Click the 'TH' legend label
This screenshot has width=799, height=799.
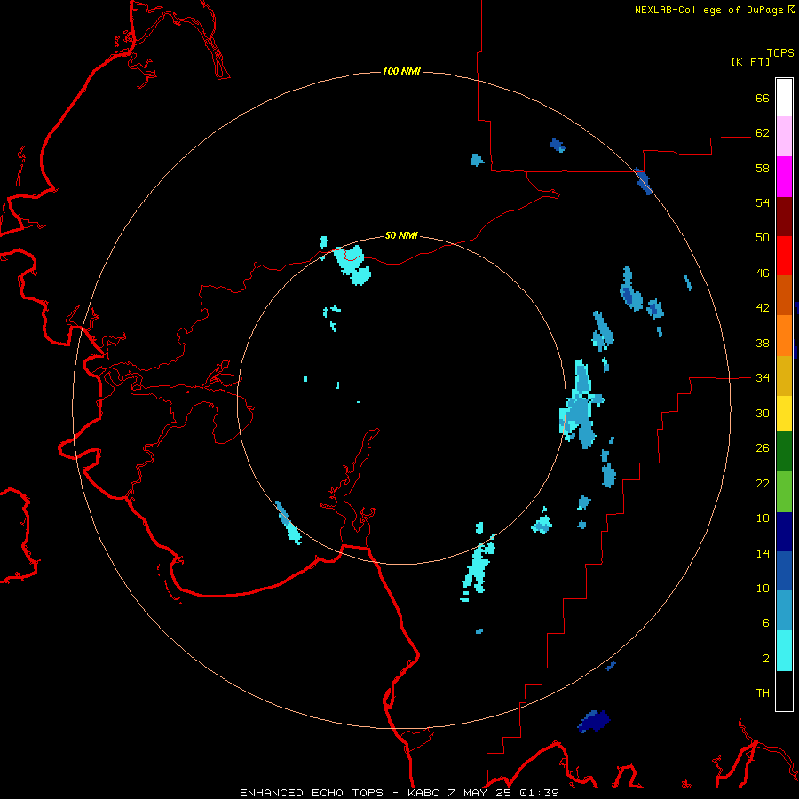coord(763,693)
